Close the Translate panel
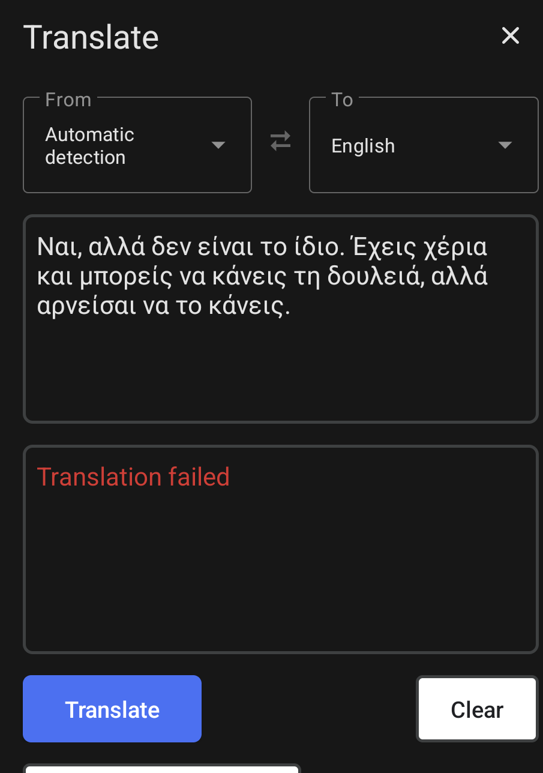Image resolution: width=543 pixels, height=773 pixels. click(510, 36)
